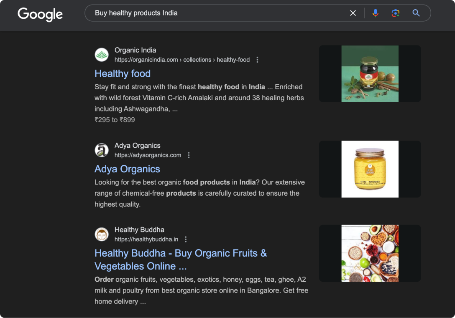Click the ₹295 to ₹899 price text
Image resolution: width=455 pixels, height=318 pixels.
115,120
